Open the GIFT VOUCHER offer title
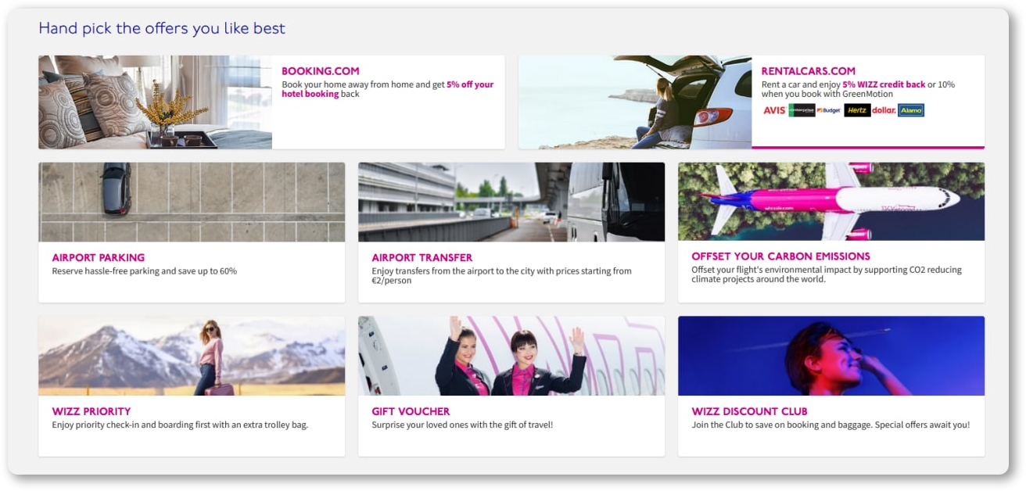The height and width of the screenshot is (491, 1026). 411,411
